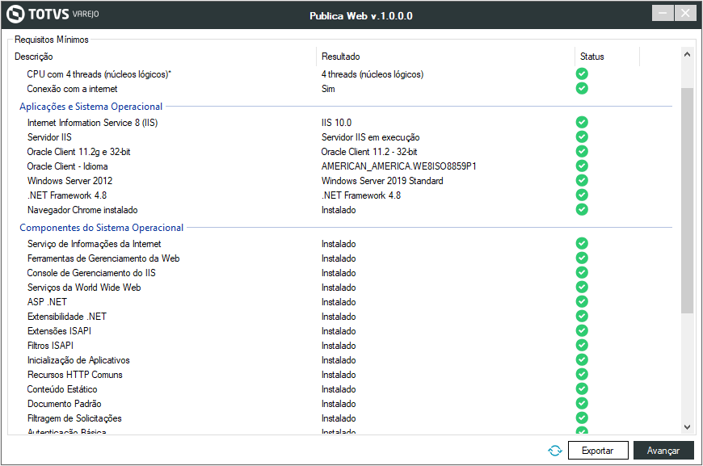Click status check for Recursos HTTP Comuns
This screenshot has height=466, width=703.
pos(582,374)
